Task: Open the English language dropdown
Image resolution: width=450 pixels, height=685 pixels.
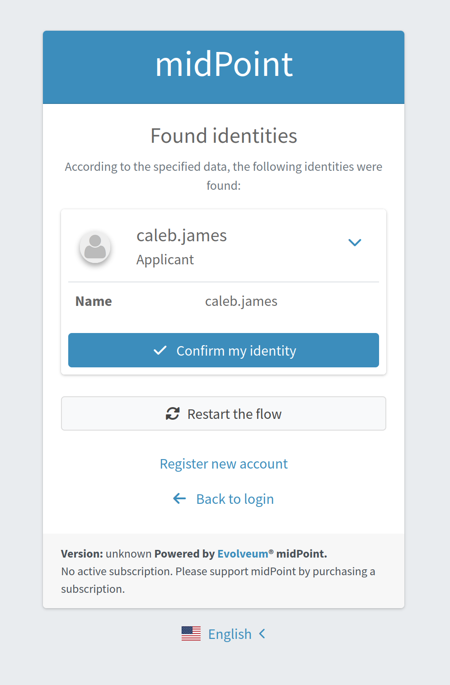Action: tap(230, 634)
